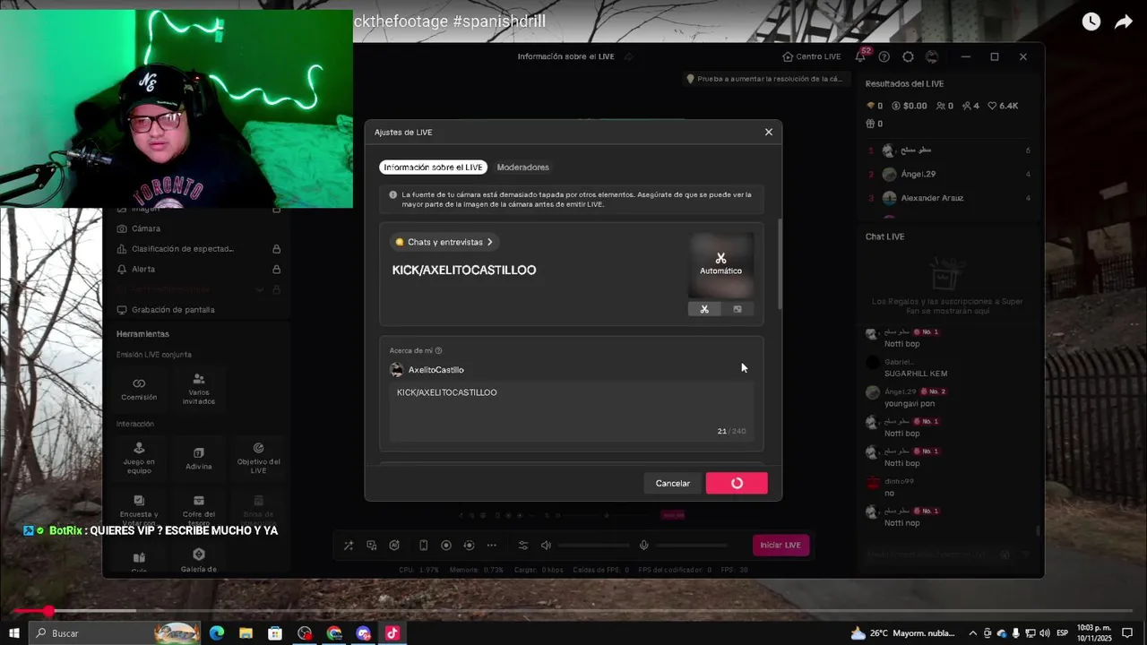Screen dimensions: 1147x645
Task: Open the 26°C weather widget on taskbar
Action: point(903,633)
